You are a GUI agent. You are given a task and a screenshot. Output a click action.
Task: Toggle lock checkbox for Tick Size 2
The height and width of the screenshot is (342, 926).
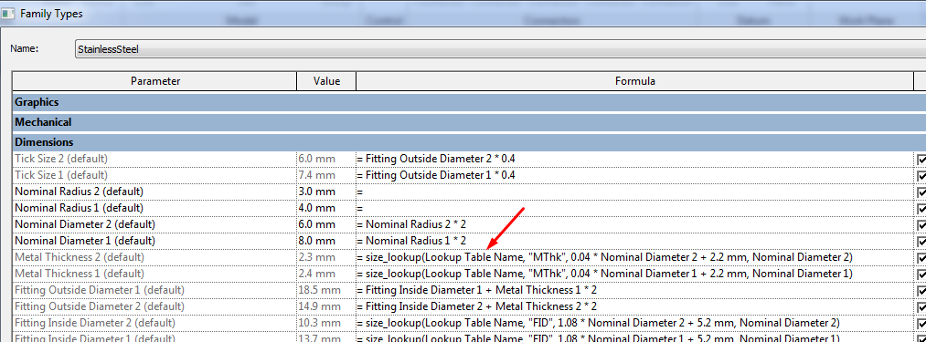pos(921,160)
